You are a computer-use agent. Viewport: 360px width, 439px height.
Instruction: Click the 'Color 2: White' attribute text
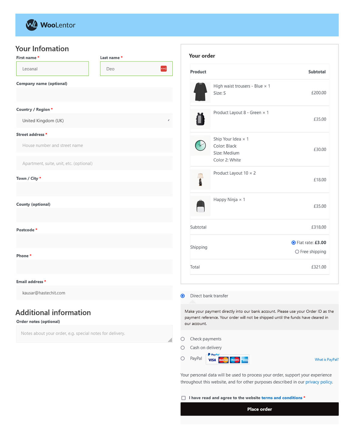pyautogui.click(x=227, y=160)
